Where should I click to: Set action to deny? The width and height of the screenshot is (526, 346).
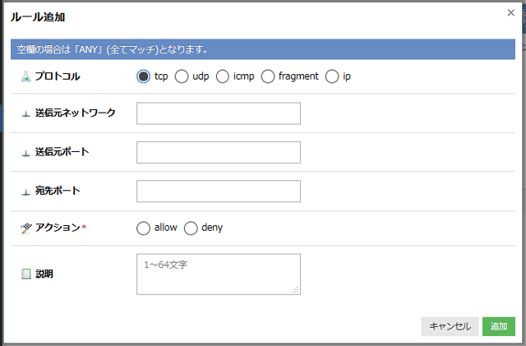click(x=191, y=228)
